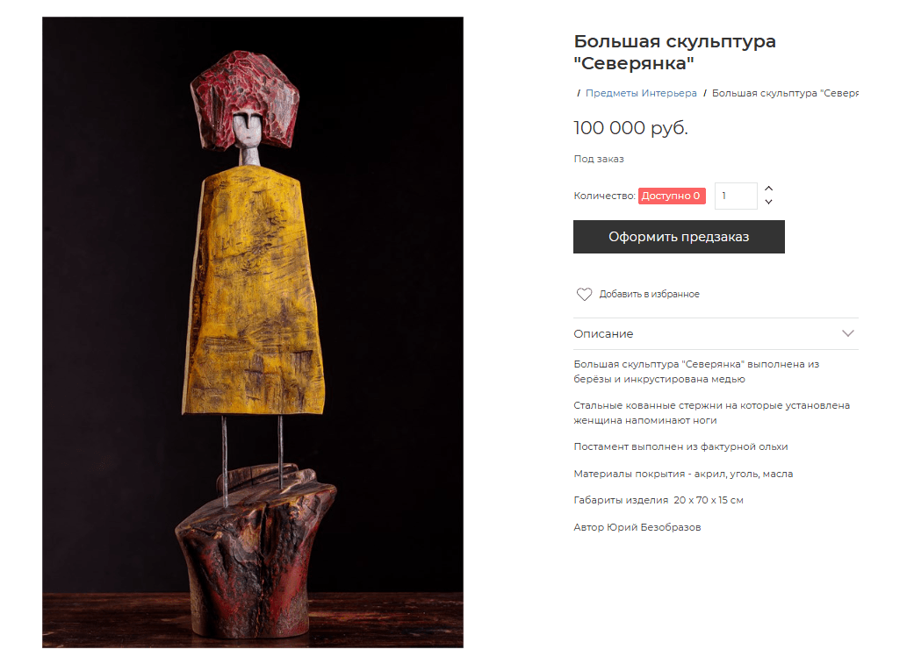Open the sculpture product photo
The height and width of the screenshot is (671, 914).
[x=252, y=332]
